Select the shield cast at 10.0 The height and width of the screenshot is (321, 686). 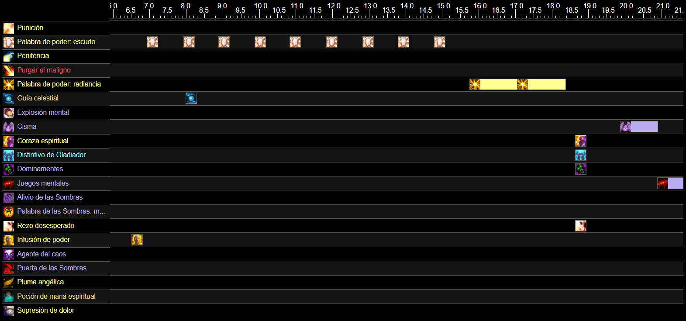(260, 42)
